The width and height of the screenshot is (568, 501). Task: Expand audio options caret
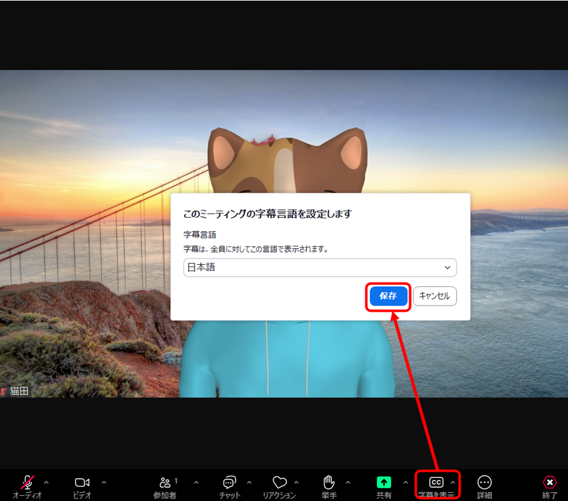tap(46, 482)
